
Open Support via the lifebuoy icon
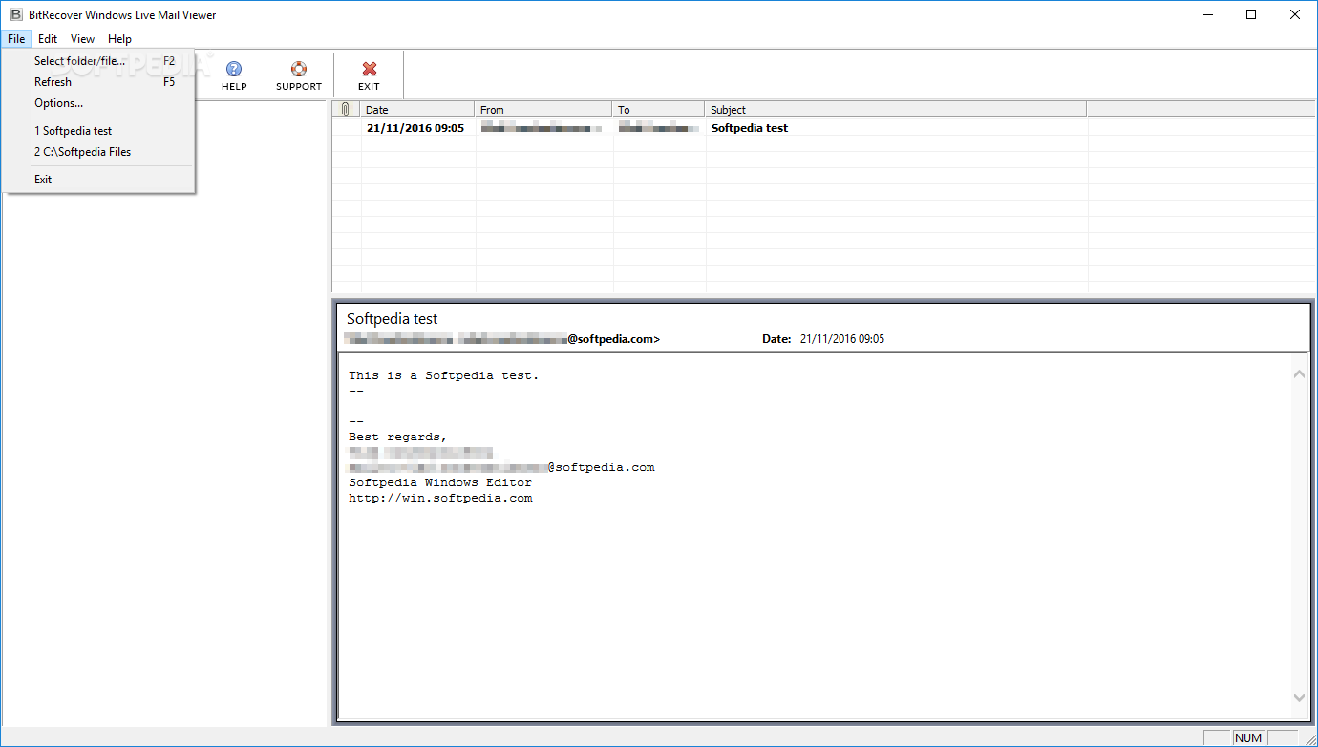(x=299, y=69)
